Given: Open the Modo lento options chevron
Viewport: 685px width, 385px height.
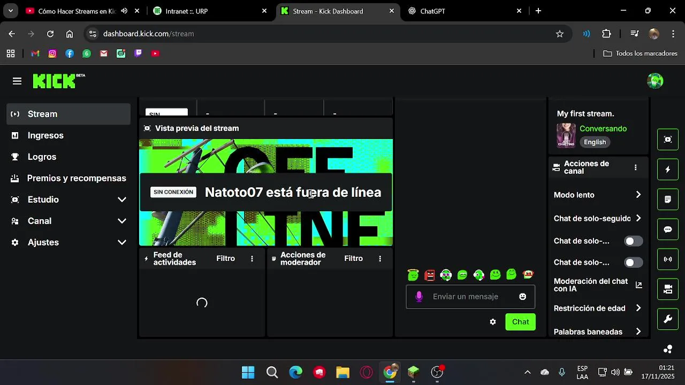Looking at the screenshot, I should [638, 195].
